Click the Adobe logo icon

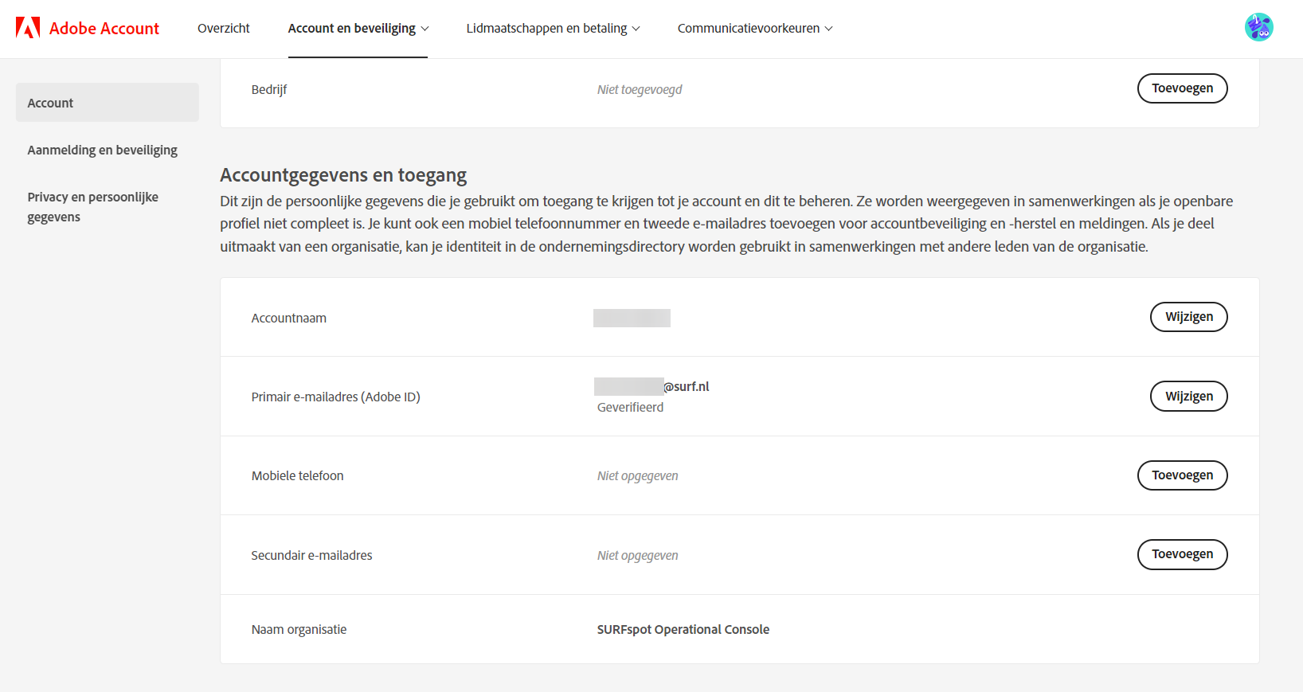pos(28,28)
